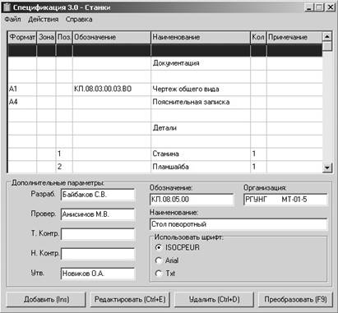
Task: Click the Кол. column header
Action: (258, 37)
